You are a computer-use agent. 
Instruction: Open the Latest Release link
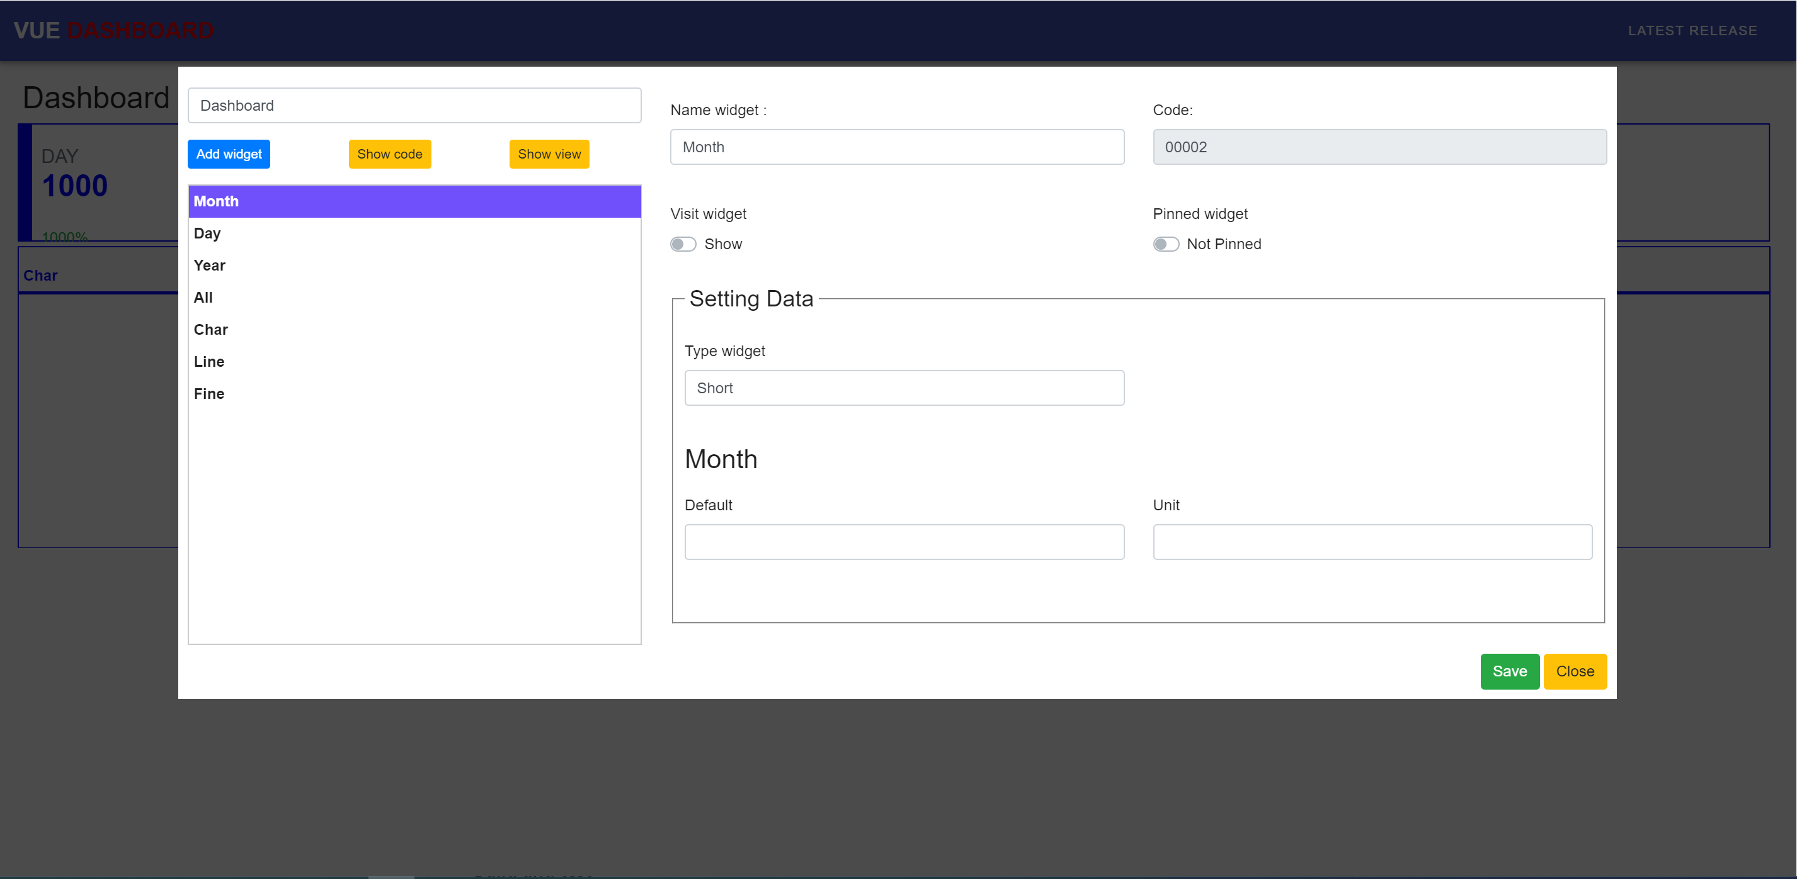1692,31
